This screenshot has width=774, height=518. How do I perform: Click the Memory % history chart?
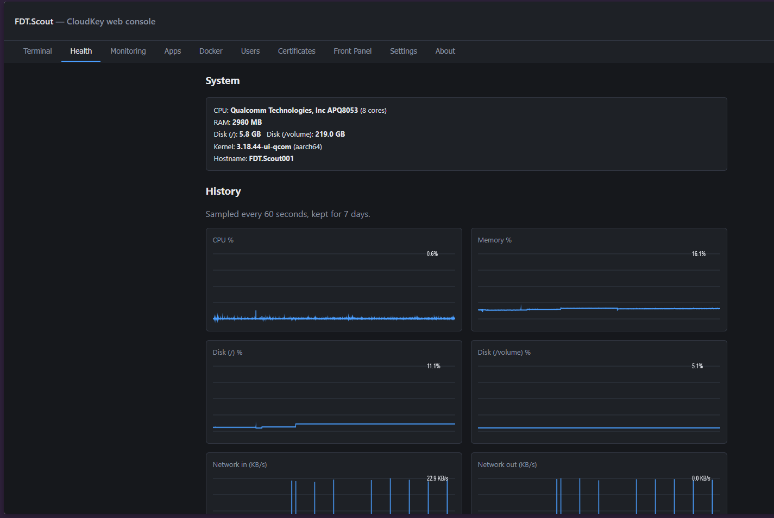(x=599, y=279)
